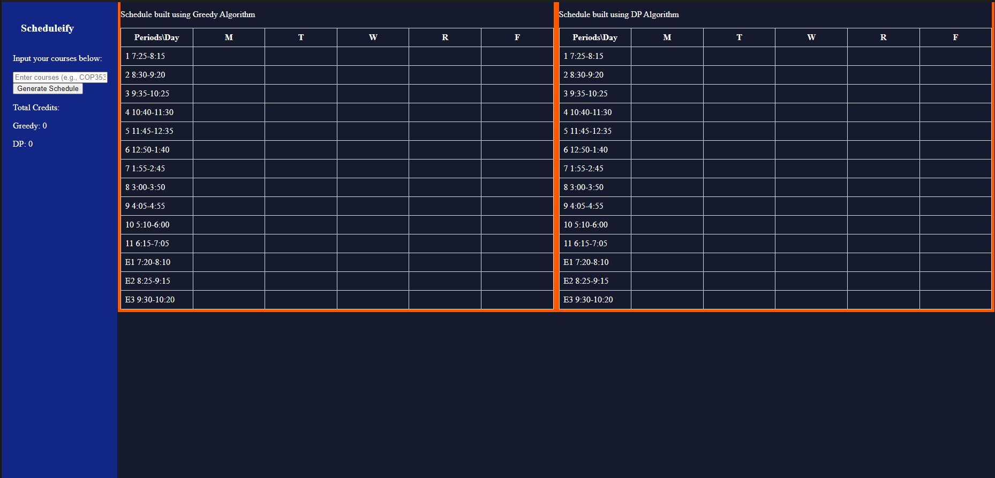This screenshot has width=995, height=478.
Task: Click period 8 3:00-3:50 label in the DP table
Action: click(583, 187)
